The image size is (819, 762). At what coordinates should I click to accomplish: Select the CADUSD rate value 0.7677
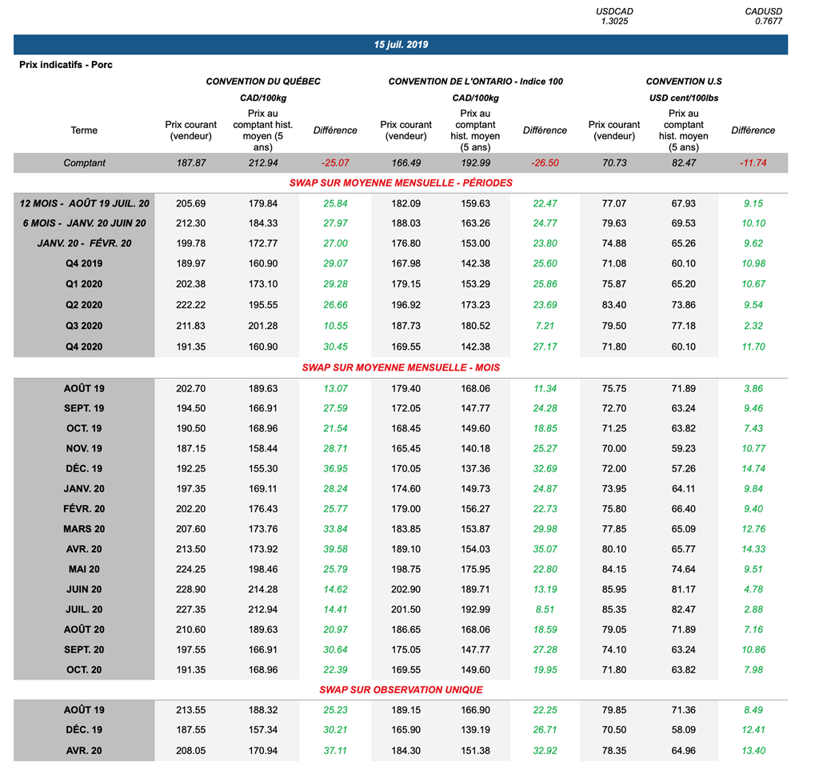click(768, 22)
